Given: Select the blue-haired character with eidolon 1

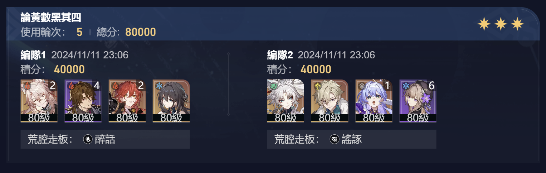Looking at the screenshot, I should (374, 101).
